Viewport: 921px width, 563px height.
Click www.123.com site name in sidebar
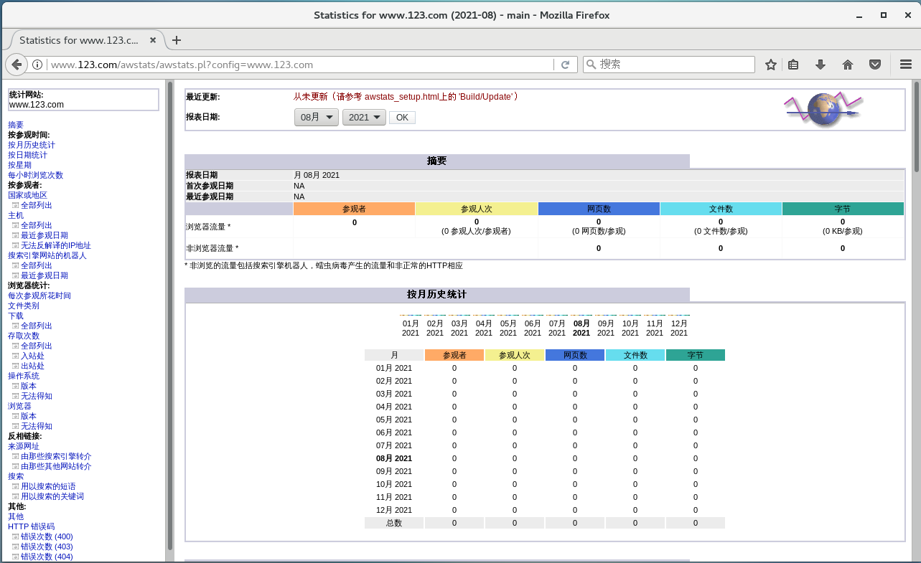[x=37, y=104]
